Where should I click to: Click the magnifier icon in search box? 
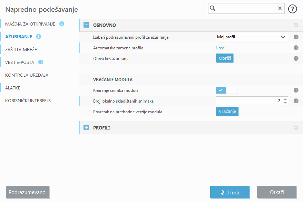213,8
